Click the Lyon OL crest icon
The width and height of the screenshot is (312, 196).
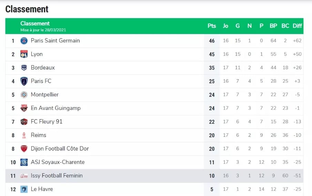pos(24,54)
